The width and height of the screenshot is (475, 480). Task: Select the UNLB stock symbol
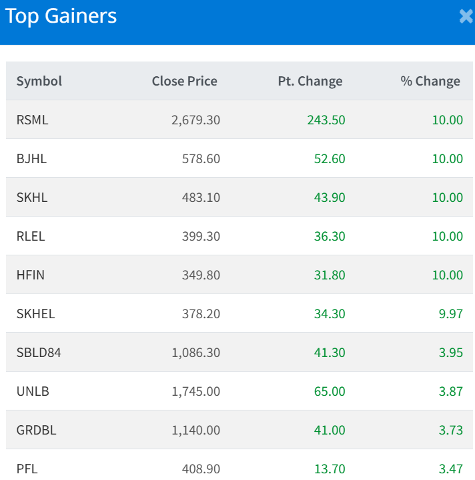pos(32,392)
